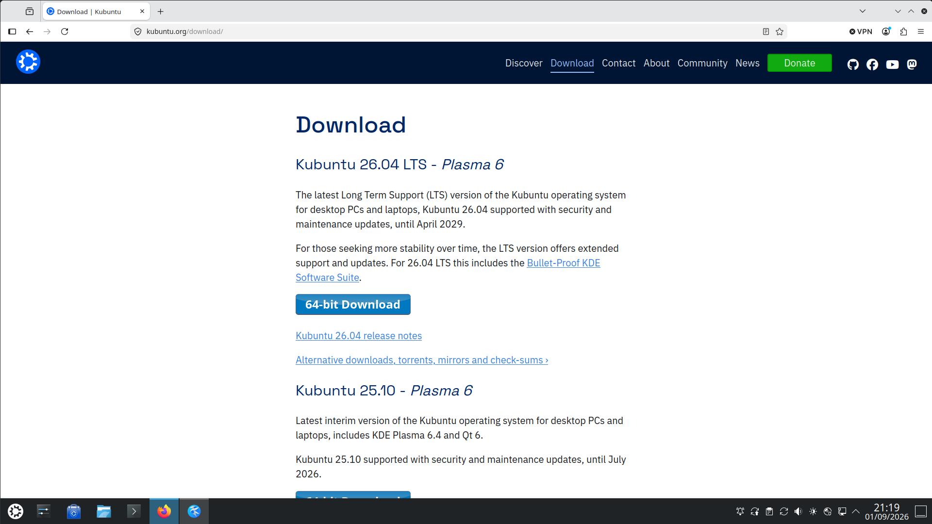Expand hidden system tray icons

[x=856, y=511]
